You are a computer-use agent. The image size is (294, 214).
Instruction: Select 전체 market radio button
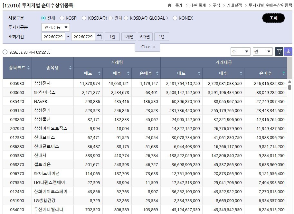click(43, 18)
